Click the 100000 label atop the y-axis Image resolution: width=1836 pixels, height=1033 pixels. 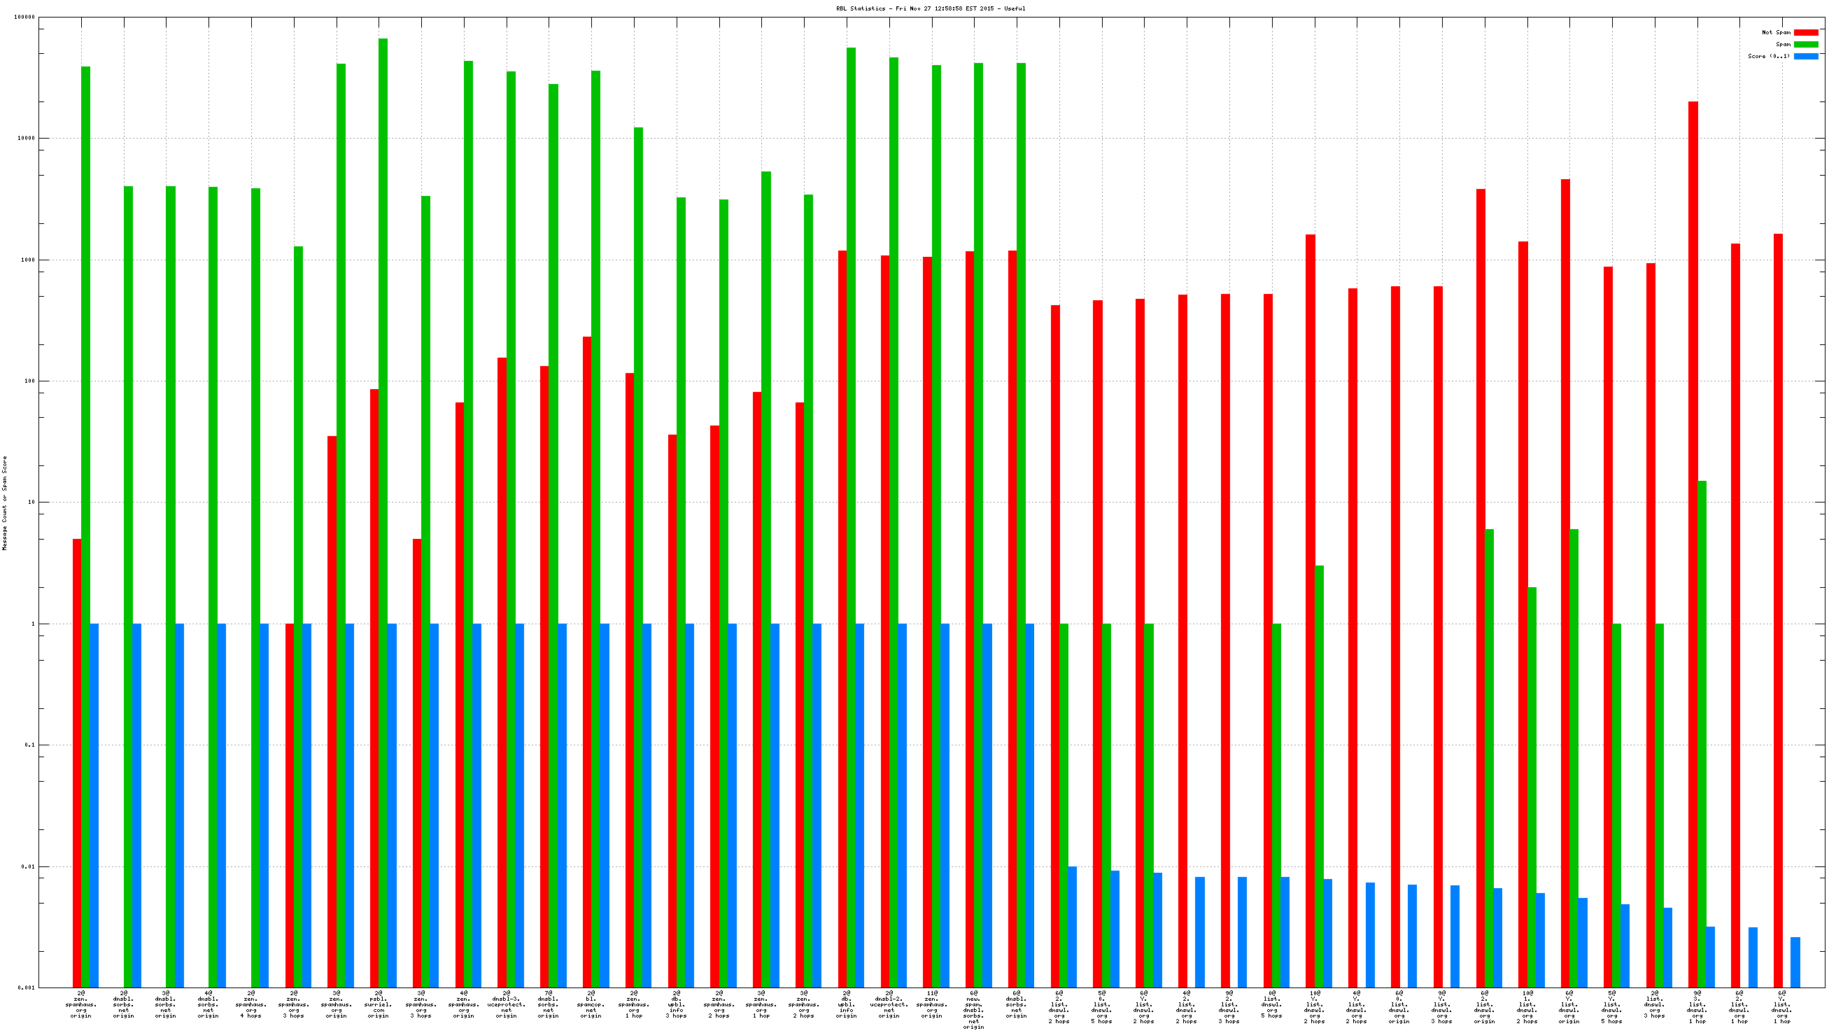point(24,17)
